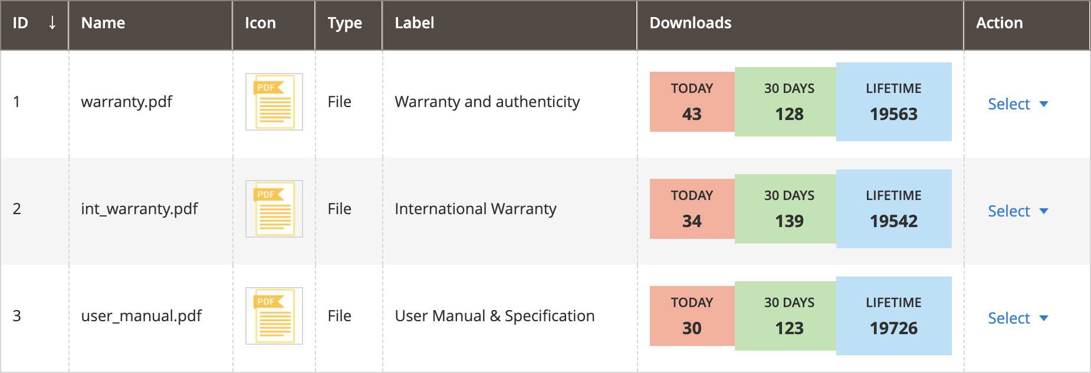This screenshot has width=1091, height=373.
Task: Click the LIFETIME badge for warranty.pdf
Action: (893, 101)
